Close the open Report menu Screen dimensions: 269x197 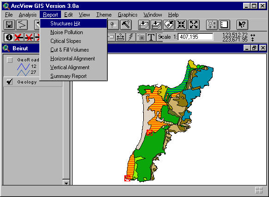50,15
